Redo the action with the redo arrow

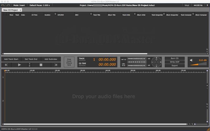8,5
